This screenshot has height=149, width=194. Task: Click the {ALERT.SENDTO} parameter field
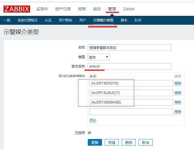pos(131,83)
